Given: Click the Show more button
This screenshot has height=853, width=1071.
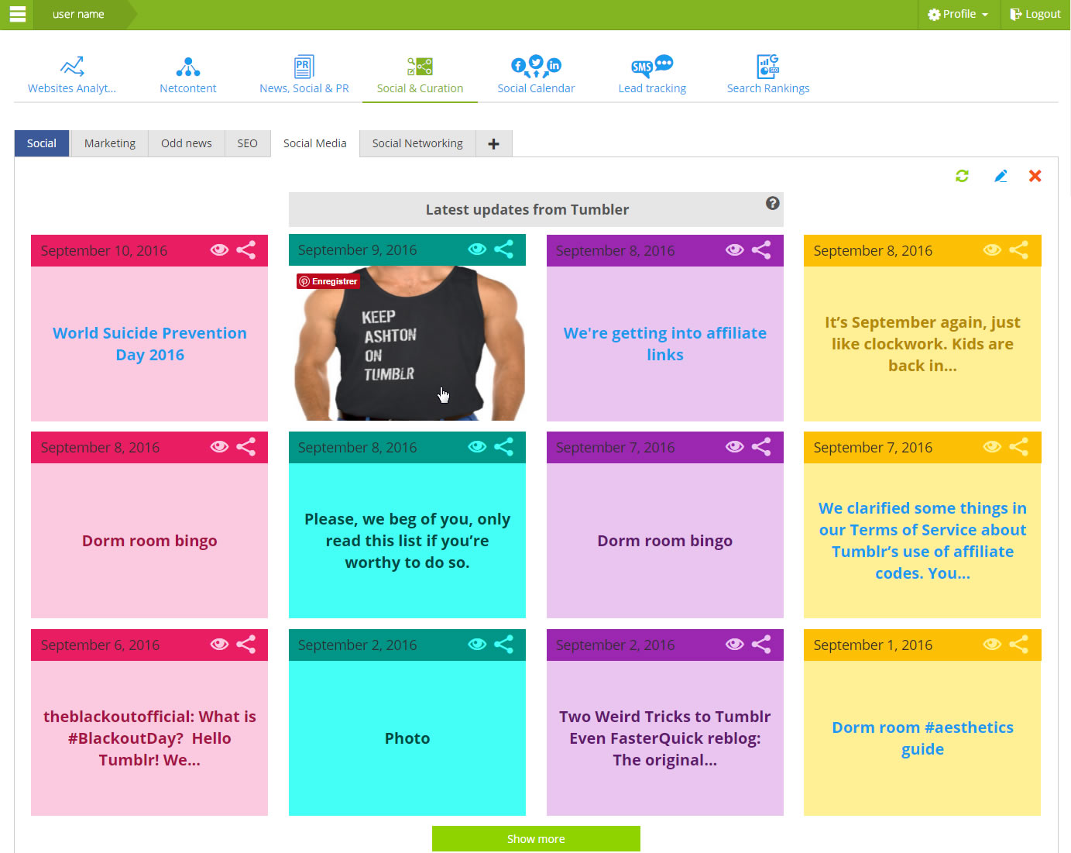Looking at the screenshot, I should (536, 839).
